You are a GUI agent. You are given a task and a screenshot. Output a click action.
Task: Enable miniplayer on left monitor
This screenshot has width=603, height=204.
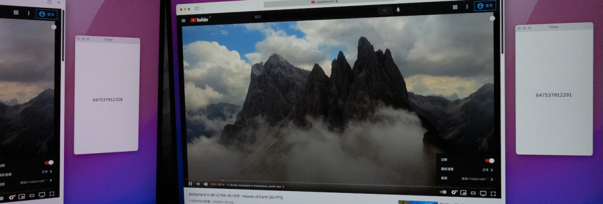coord(22,196)
